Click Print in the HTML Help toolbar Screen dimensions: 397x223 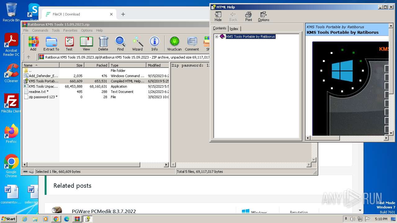click(248, 17)
